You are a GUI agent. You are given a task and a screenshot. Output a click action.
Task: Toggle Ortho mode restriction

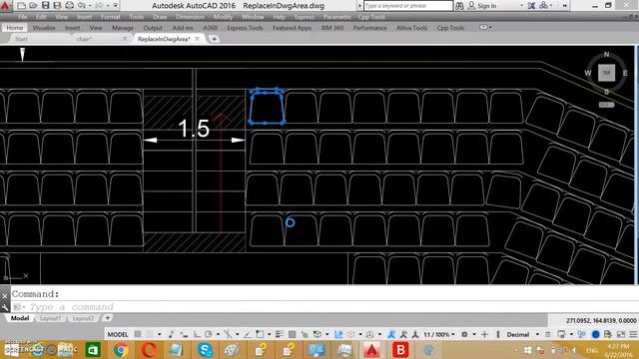point(197,335)
